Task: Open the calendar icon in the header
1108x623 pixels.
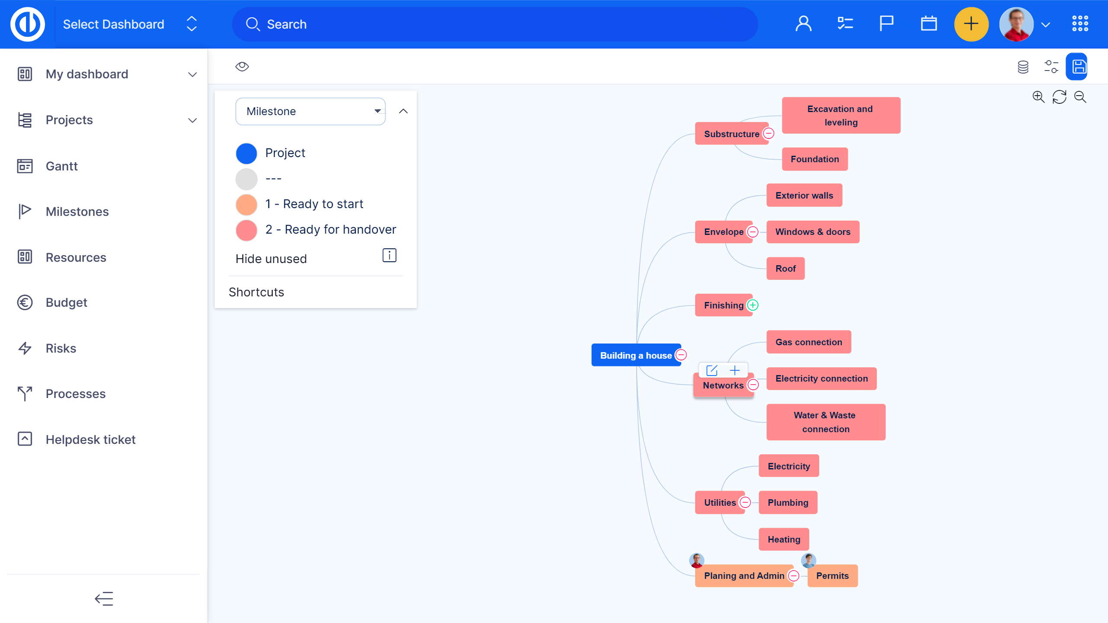Action: click(928, 24)
